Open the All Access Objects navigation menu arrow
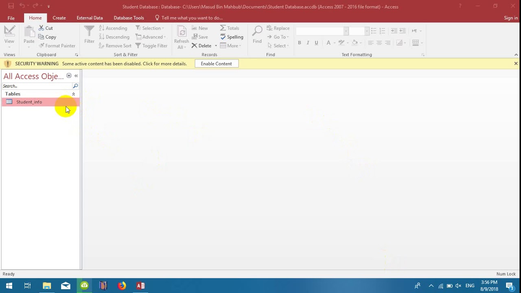Viewport: 521px width, 293px height. 69,76
